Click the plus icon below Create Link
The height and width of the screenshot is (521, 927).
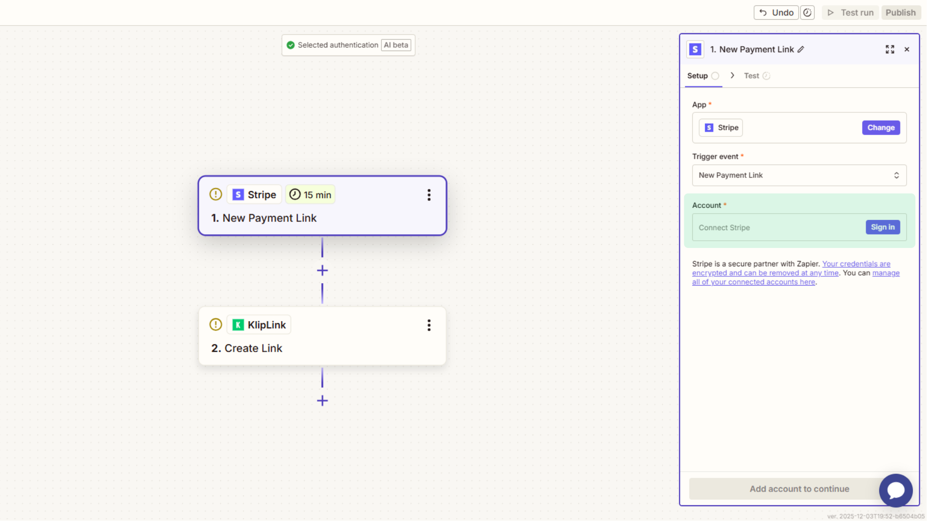(x=322, y=400)
